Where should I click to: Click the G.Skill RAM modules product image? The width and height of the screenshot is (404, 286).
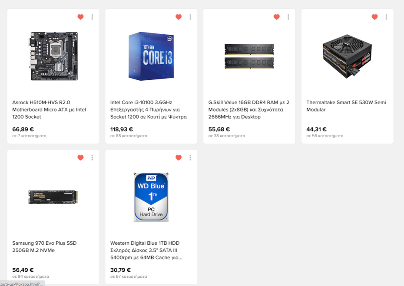249,56
